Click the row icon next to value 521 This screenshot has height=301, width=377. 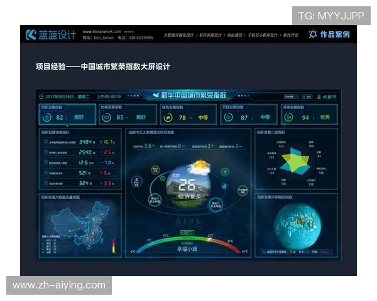46,172
